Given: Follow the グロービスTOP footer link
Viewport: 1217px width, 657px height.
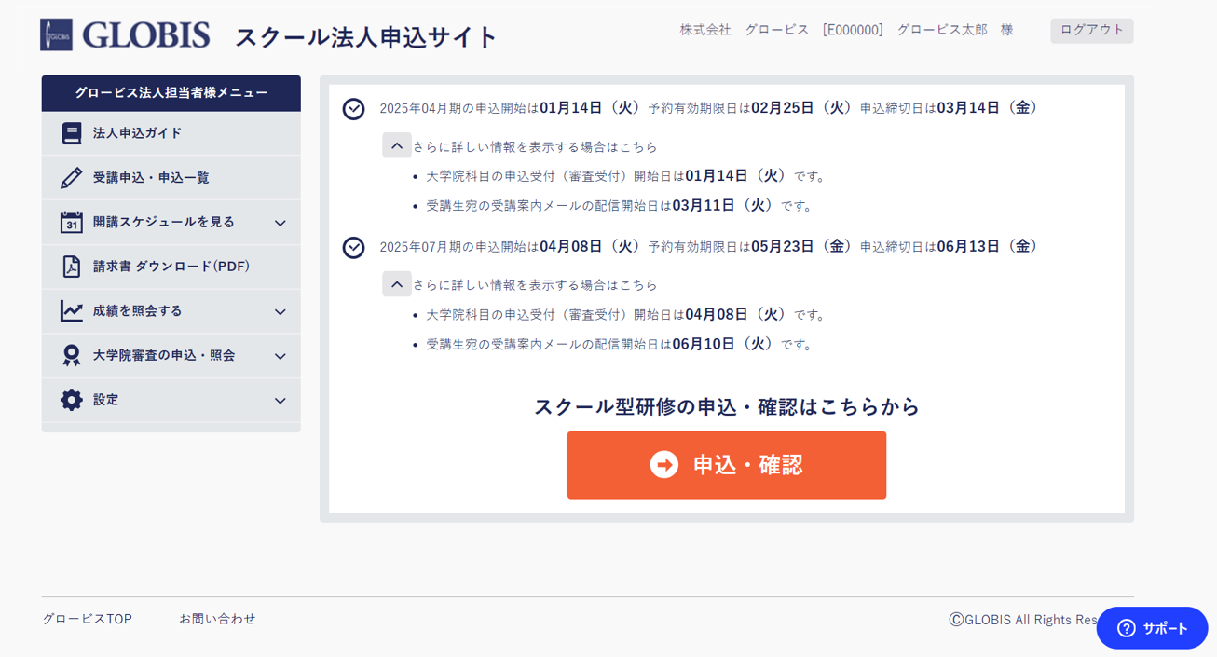Looking at the screenshot, I should pyautogui.click(x=88, y=619).
